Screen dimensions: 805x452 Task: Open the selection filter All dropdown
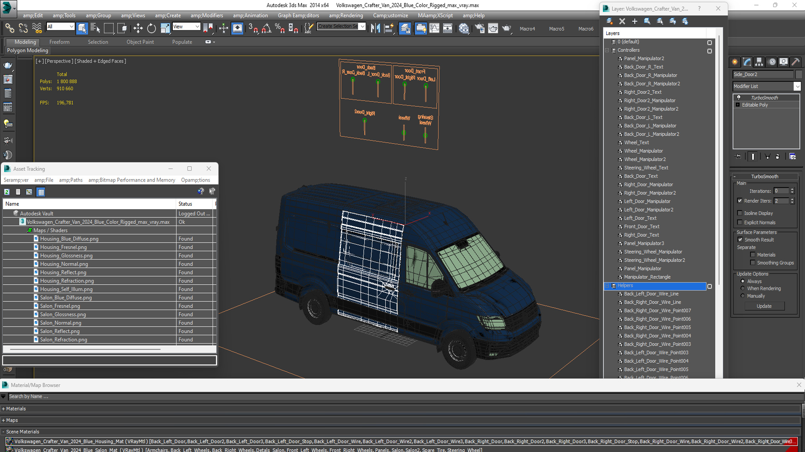click(60, 27)
